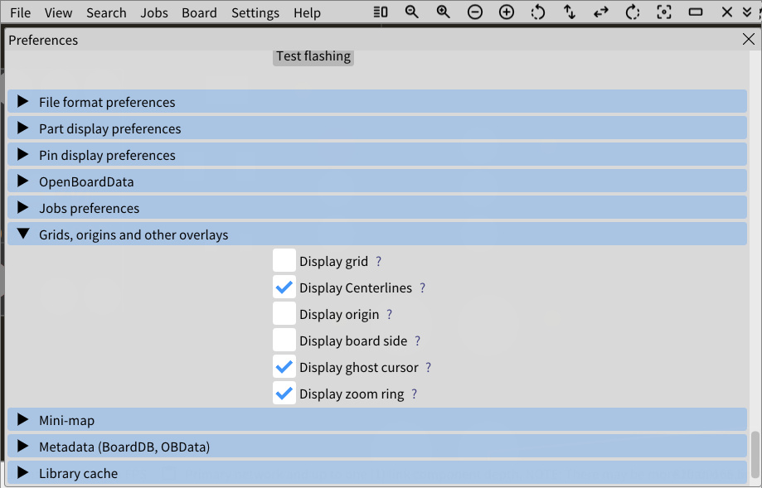Uncheck Display Centerlines
This screenshot has height=488, width=762.
pos(284,287)
